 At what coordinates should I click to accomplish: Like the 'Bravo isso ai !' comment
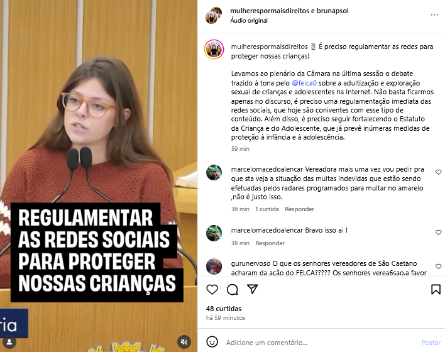[439, 232]
